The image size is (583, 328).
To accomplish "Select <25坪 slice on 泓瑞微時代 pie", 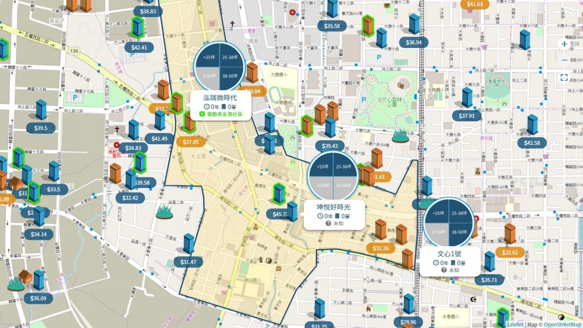I will click(208, 56).
